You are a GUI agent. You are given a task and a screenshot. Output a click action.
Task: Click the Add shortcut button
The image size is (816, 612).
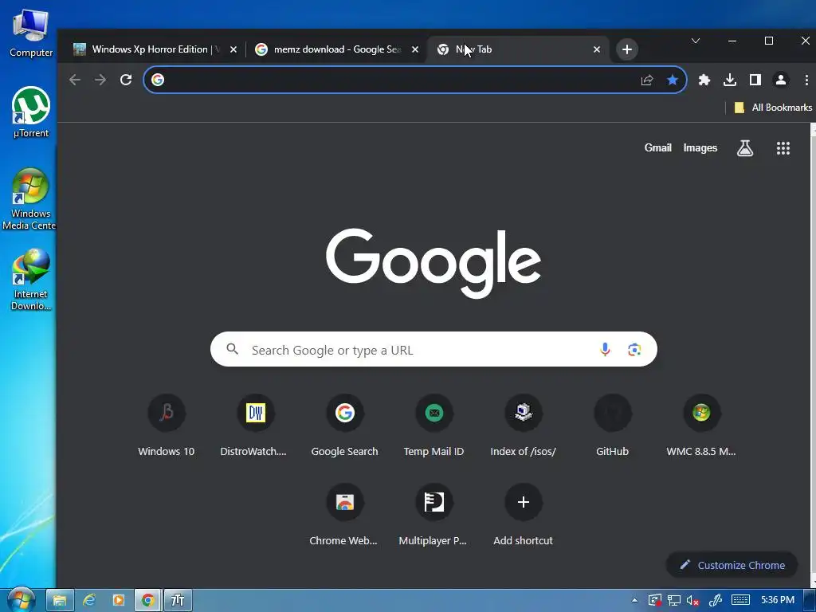(523, 516)
